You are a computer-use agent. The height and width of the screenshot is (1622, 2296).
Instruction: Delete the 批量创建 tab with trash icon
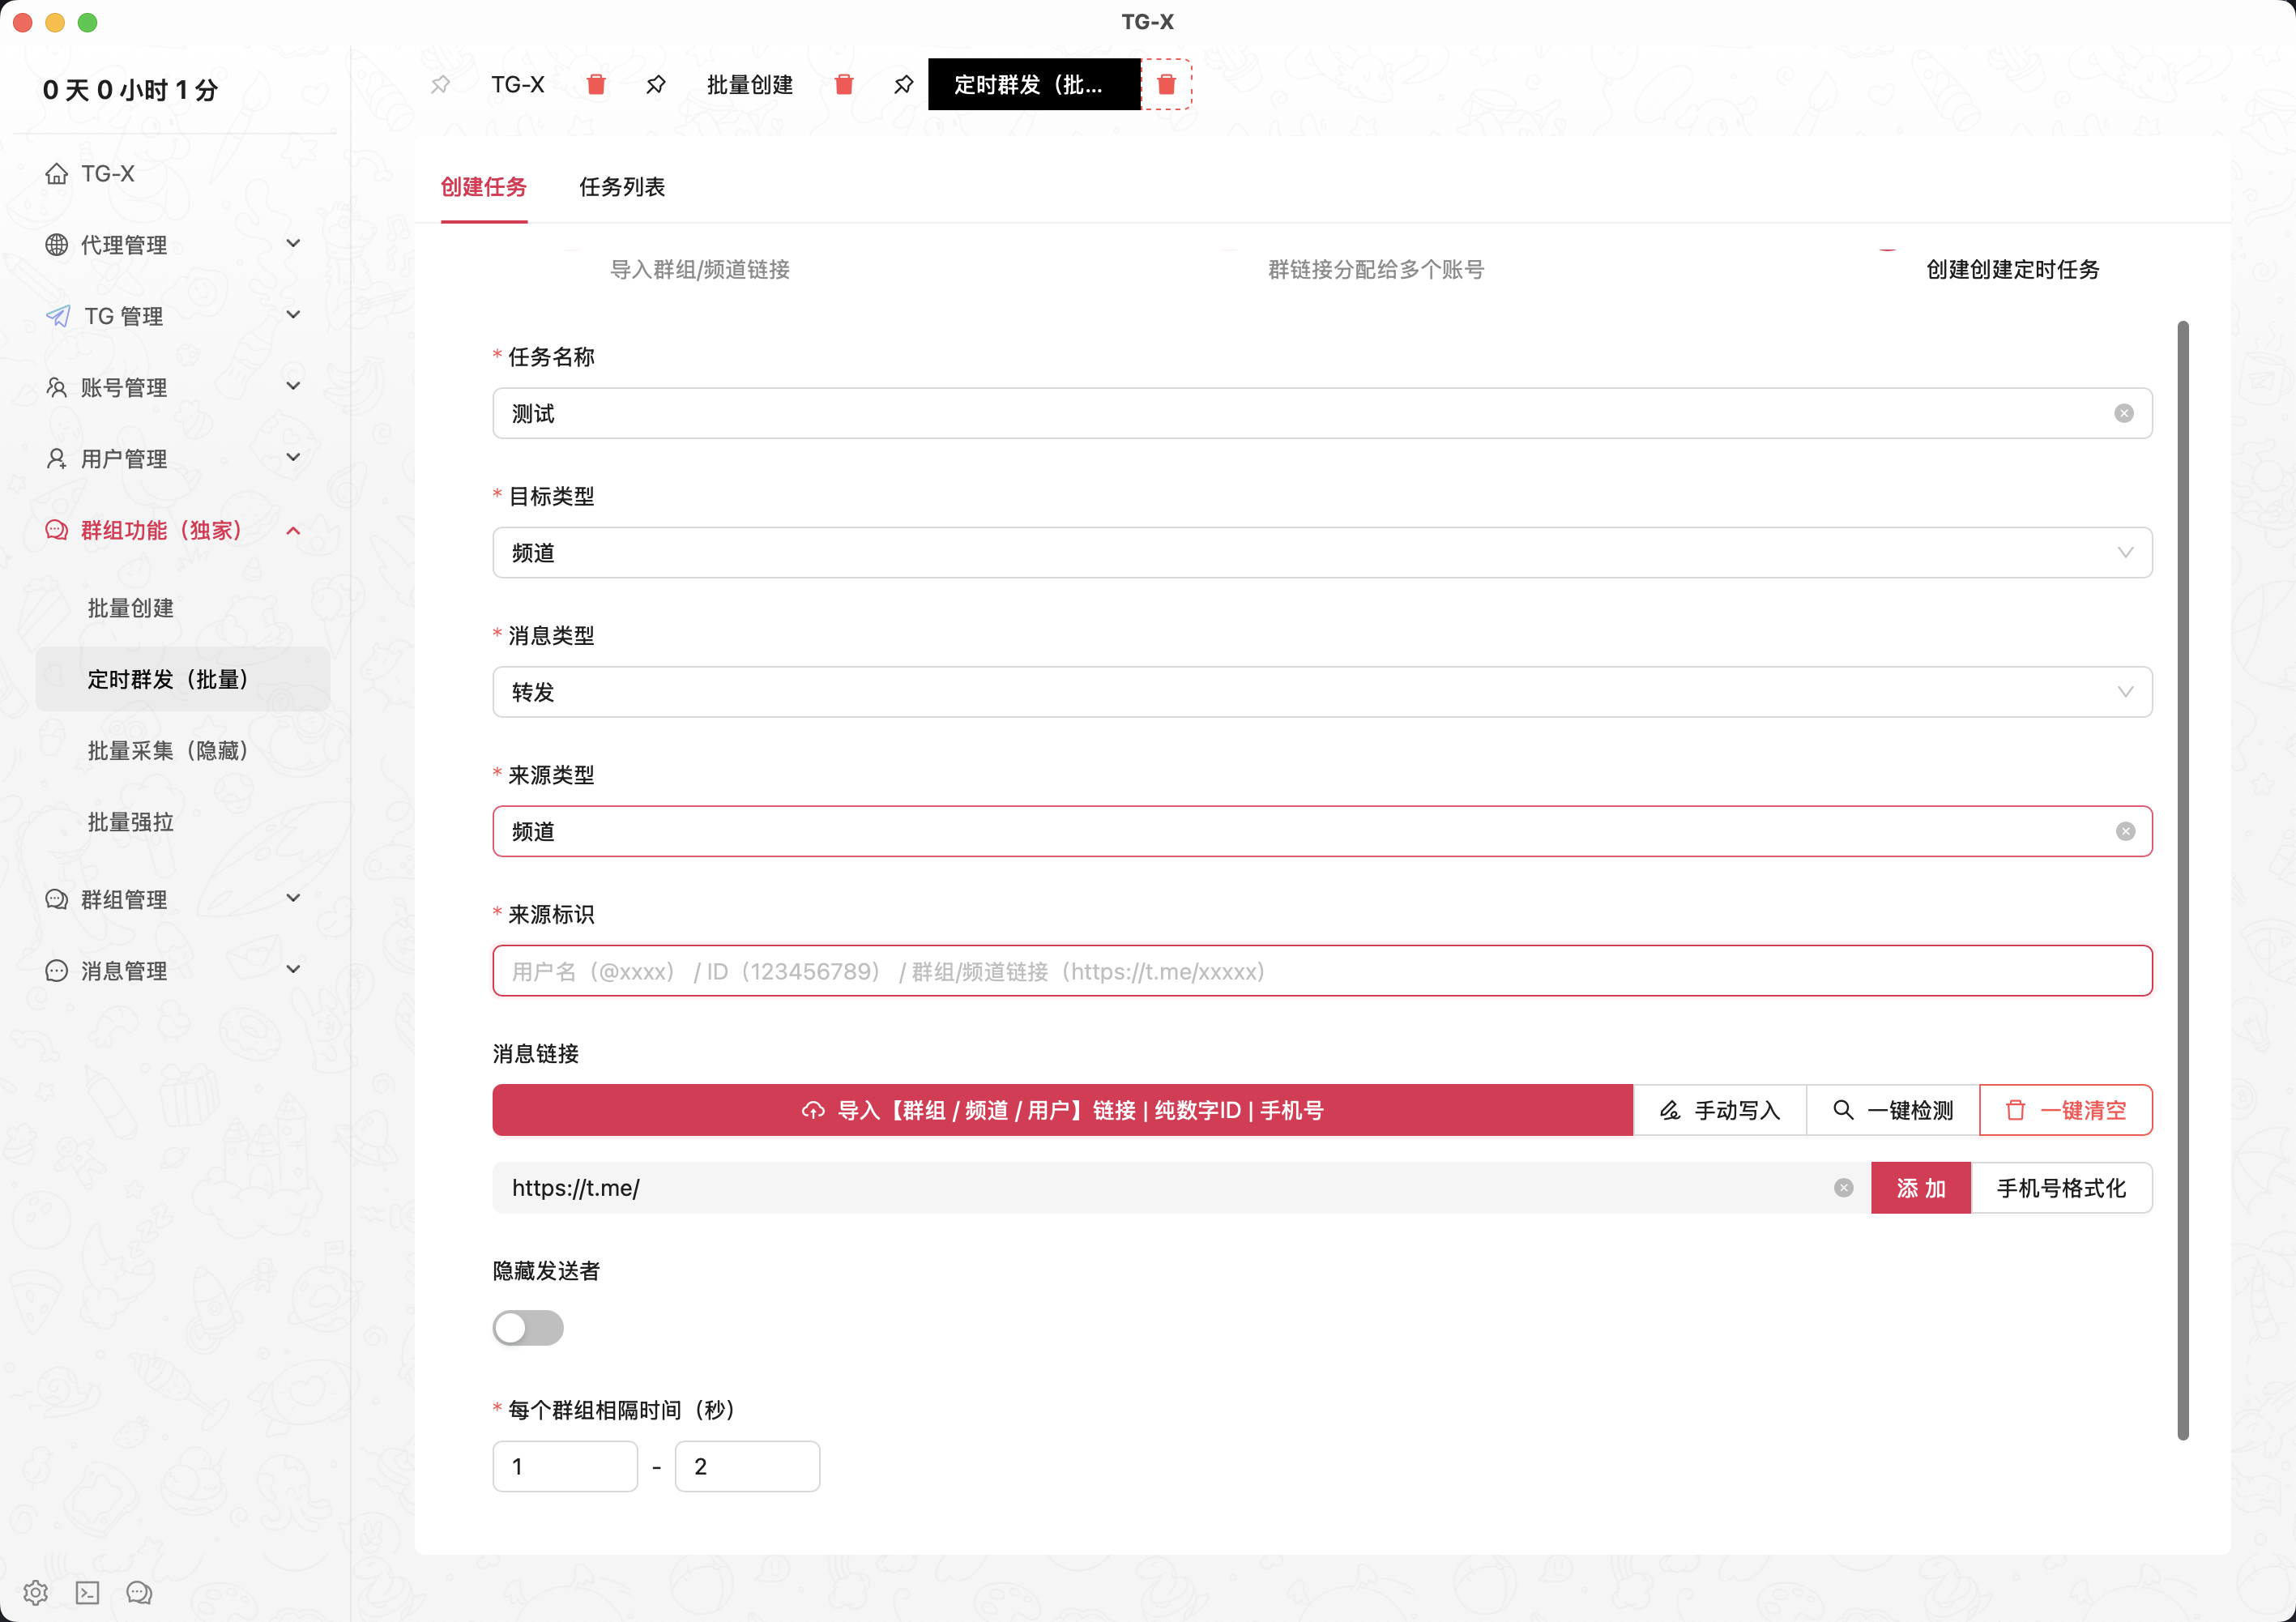coord(844,85)
